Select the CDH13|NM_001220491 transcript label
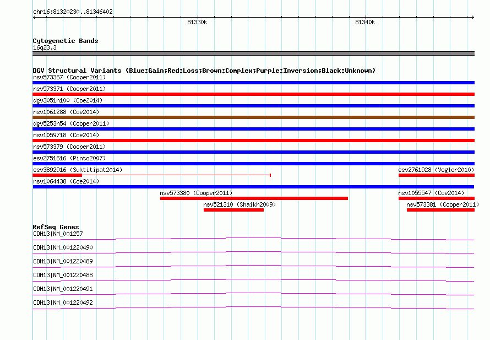Screen dimensions: 490x340 pos(63,289)
